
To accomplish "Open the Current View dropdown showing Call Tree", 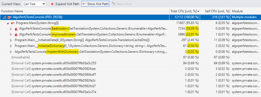I will 34,4.
